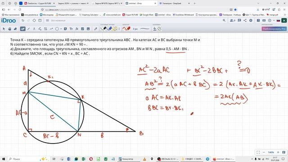Screen dimensions: 288x162
Task: Open the line style selector
Action: click(145, 29)
